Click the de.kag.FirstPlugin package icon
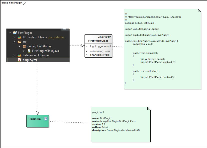The height and width of the screenshot is (148, 207). tap(24, 46)
